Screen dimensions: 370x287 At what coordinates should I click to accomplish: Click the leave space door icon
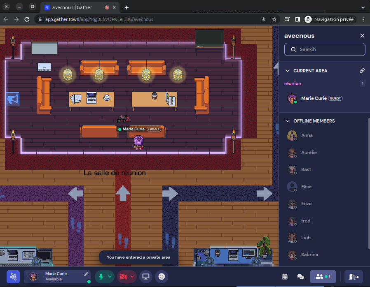[x=354, y=277]
